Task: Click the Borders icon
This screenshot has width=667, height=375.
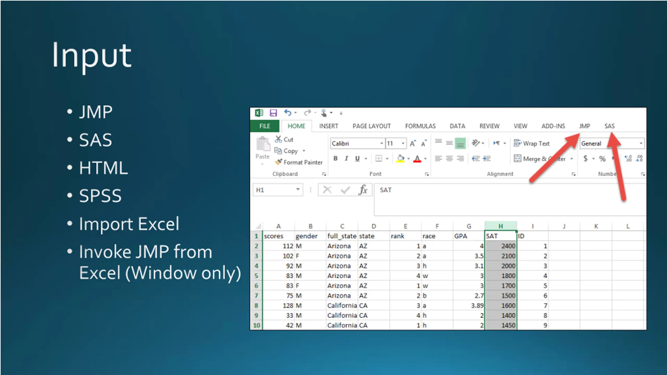Action: click(379, 158)
